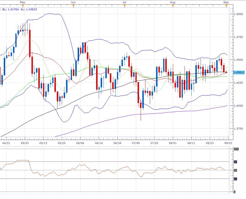Viewport: 246px width, 199px height.
Task: Click the Sep text label at top
Action: coord(226,2)
